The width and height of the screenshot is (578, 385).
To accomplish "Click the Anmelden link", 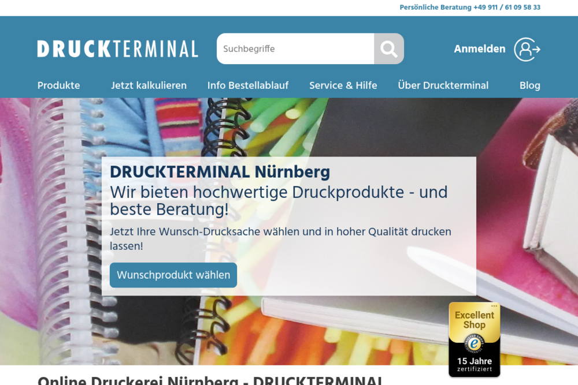I will pyautogui.click(x=480, y=48).
